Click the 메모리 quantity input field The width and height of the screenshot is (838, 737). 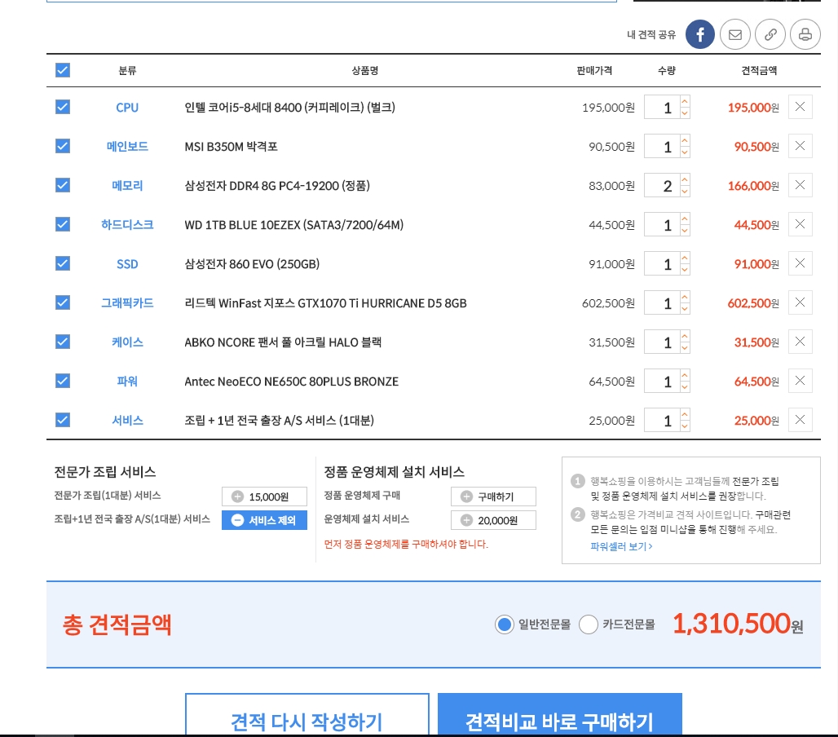tap(662, 185)
